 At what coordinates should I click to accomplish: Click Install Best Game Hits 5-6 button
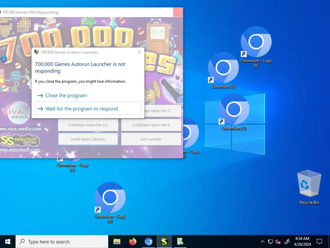(88, 125)
